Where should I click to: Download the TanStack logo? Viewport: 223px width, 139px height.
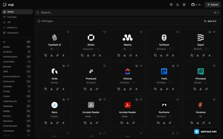point(161,55)
